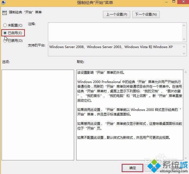189x174 pixels.
Task: Click help paragraph starting 如果禁用此设置
Action: point(130,126)
